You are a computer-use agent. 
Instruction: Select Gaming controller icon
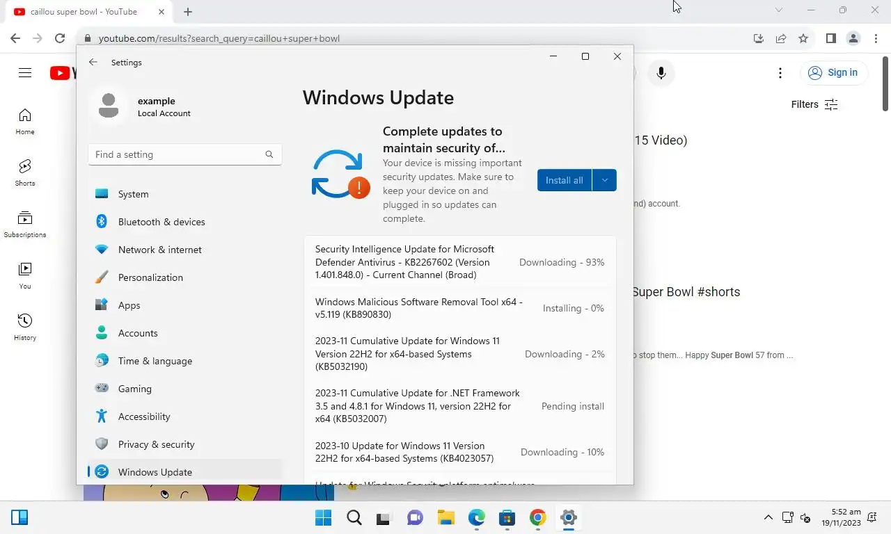tap(102, 389)
